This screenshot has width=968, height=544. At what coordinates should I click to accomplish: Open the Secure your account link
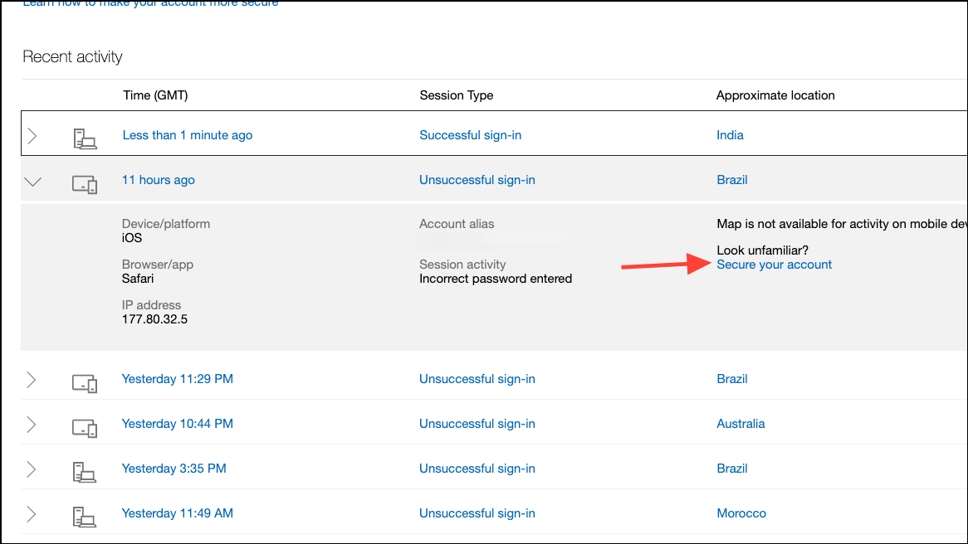click(774, 265)
